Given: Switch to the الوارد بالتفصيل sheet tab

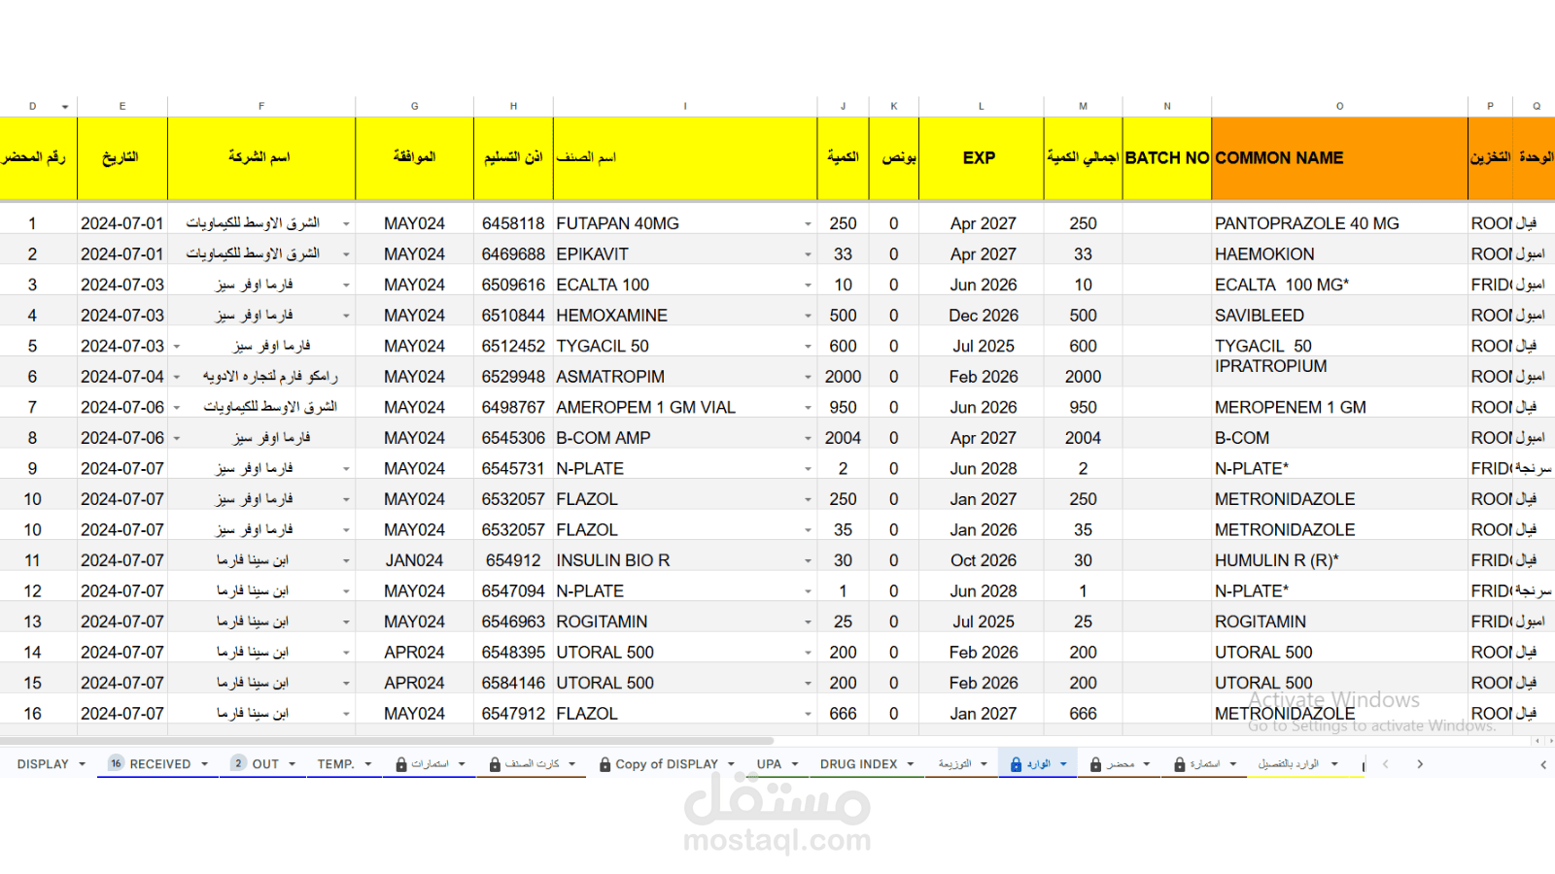Looking at the screenshot, I should (1288, 764).
